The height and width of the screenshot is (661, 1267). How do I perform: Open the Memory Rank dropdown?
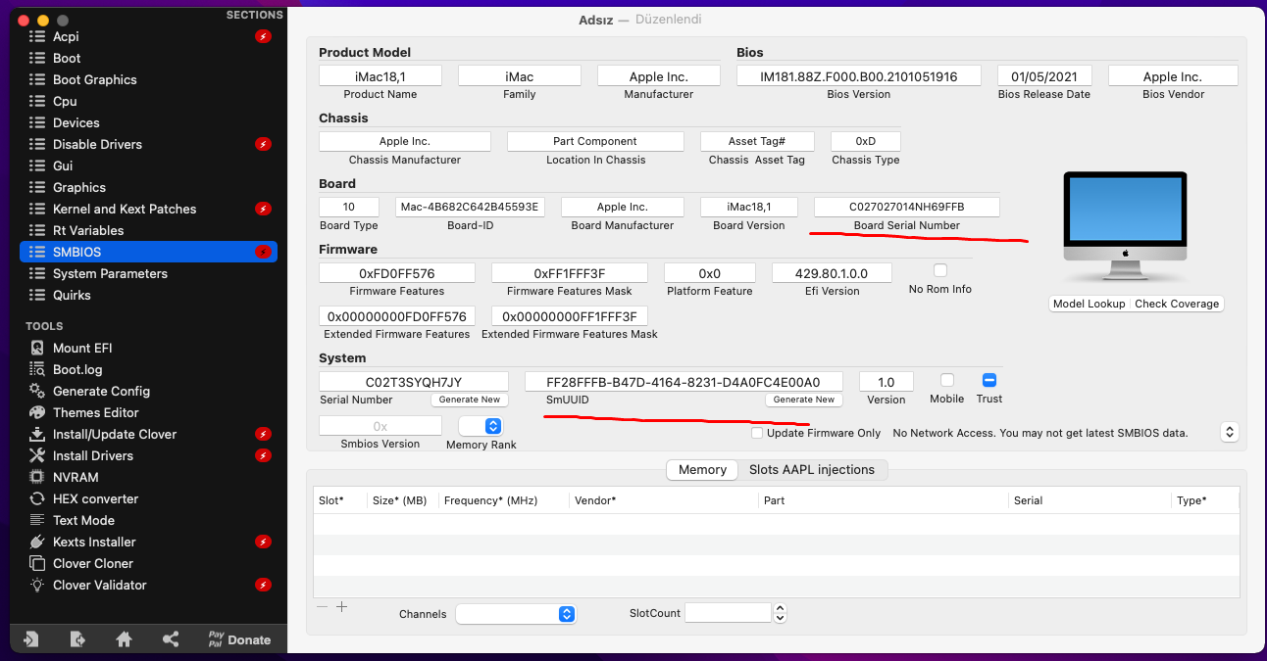pos(493,426)
